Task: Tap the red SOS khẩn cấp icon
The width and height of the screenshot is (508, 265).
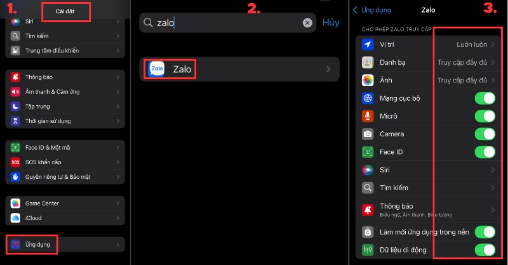Action: point(15,162)
